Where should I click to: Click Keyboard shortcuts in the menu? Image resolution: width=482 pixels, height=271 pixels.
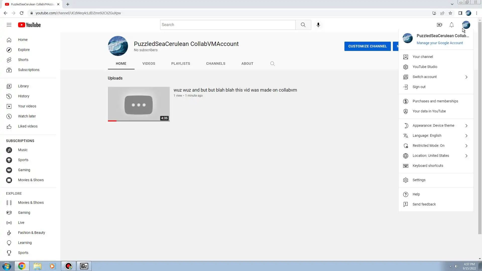pyautogui.click(x=428, y=166)
